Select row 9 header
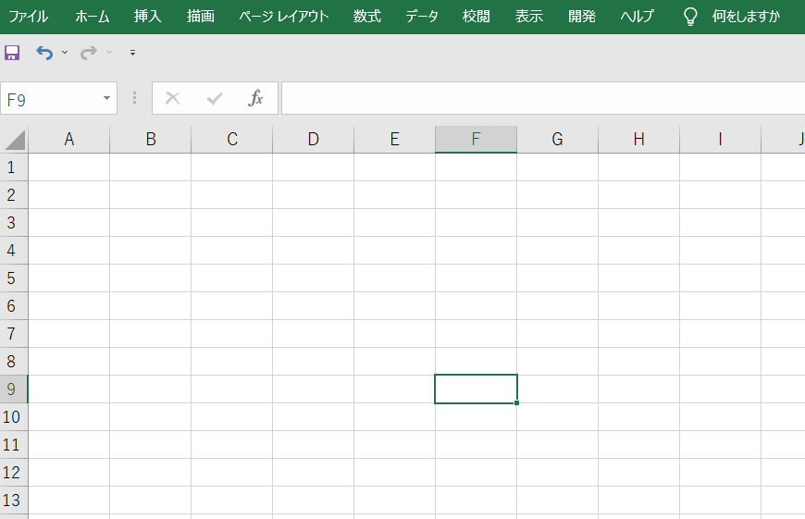Image resolution: width=805 pixels, height=519 pixels. 13,389
